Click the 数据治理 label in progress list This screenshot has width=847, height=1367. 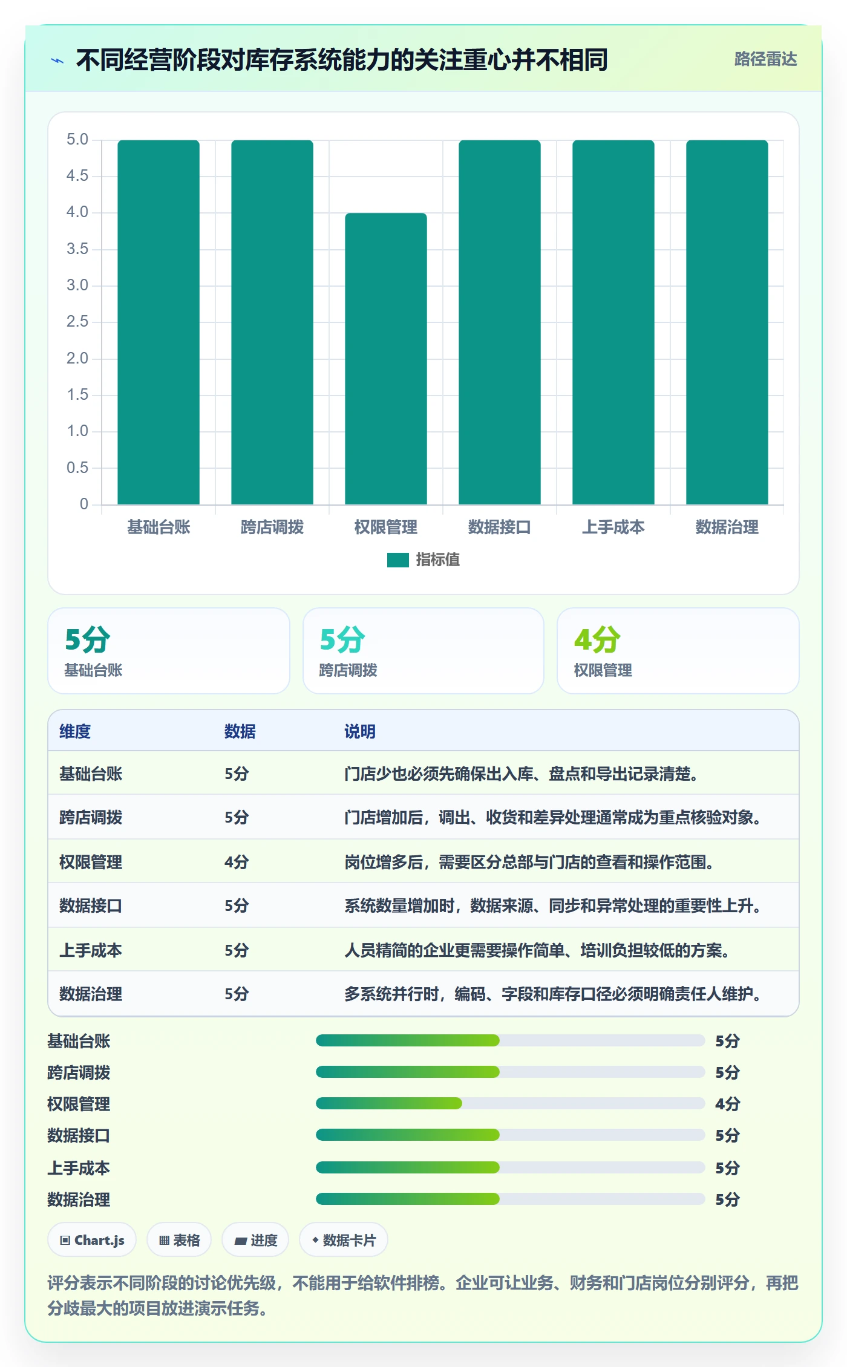tap(79, 1199)
